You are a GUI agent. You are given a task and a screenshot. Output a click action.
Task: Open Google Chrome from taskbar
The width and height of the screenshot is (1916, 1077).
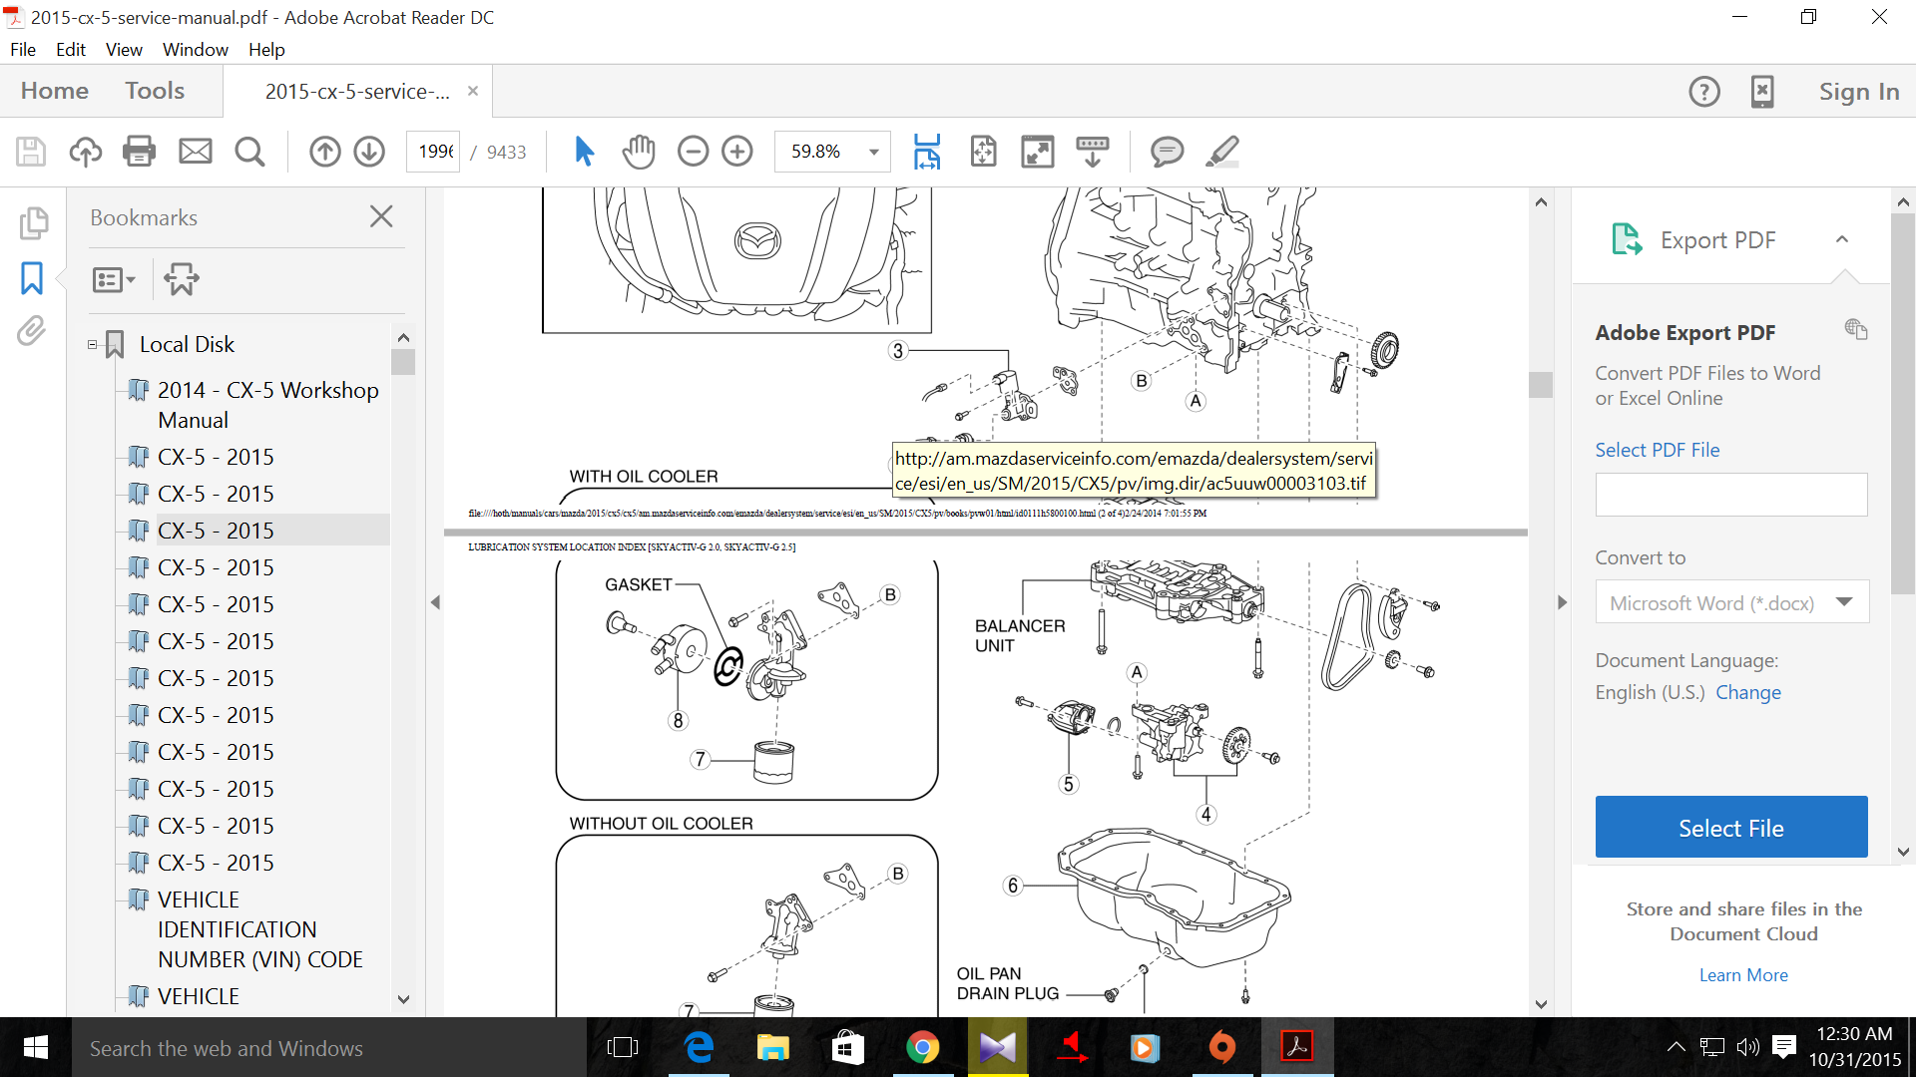922,1047
